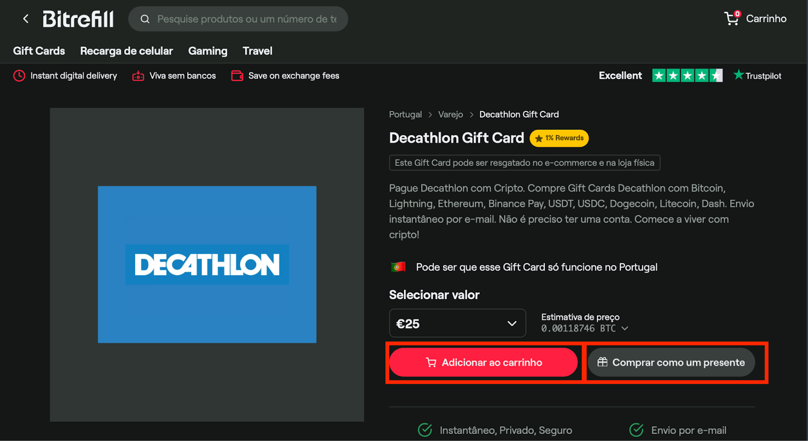Open the Carrinho link
808x441 pixels.
point(766,19)
